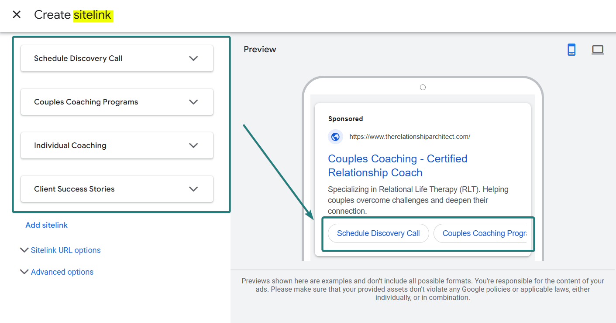Open the Couples Coaching Programs sitelink card

(x=86, y=102)
